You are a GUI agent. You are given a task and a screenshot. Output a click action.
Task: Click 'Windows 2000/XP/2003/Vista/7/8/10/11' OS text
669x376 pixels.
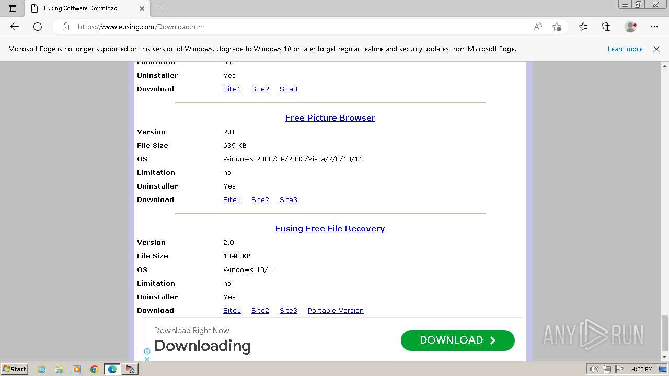[x=293, y=159]
